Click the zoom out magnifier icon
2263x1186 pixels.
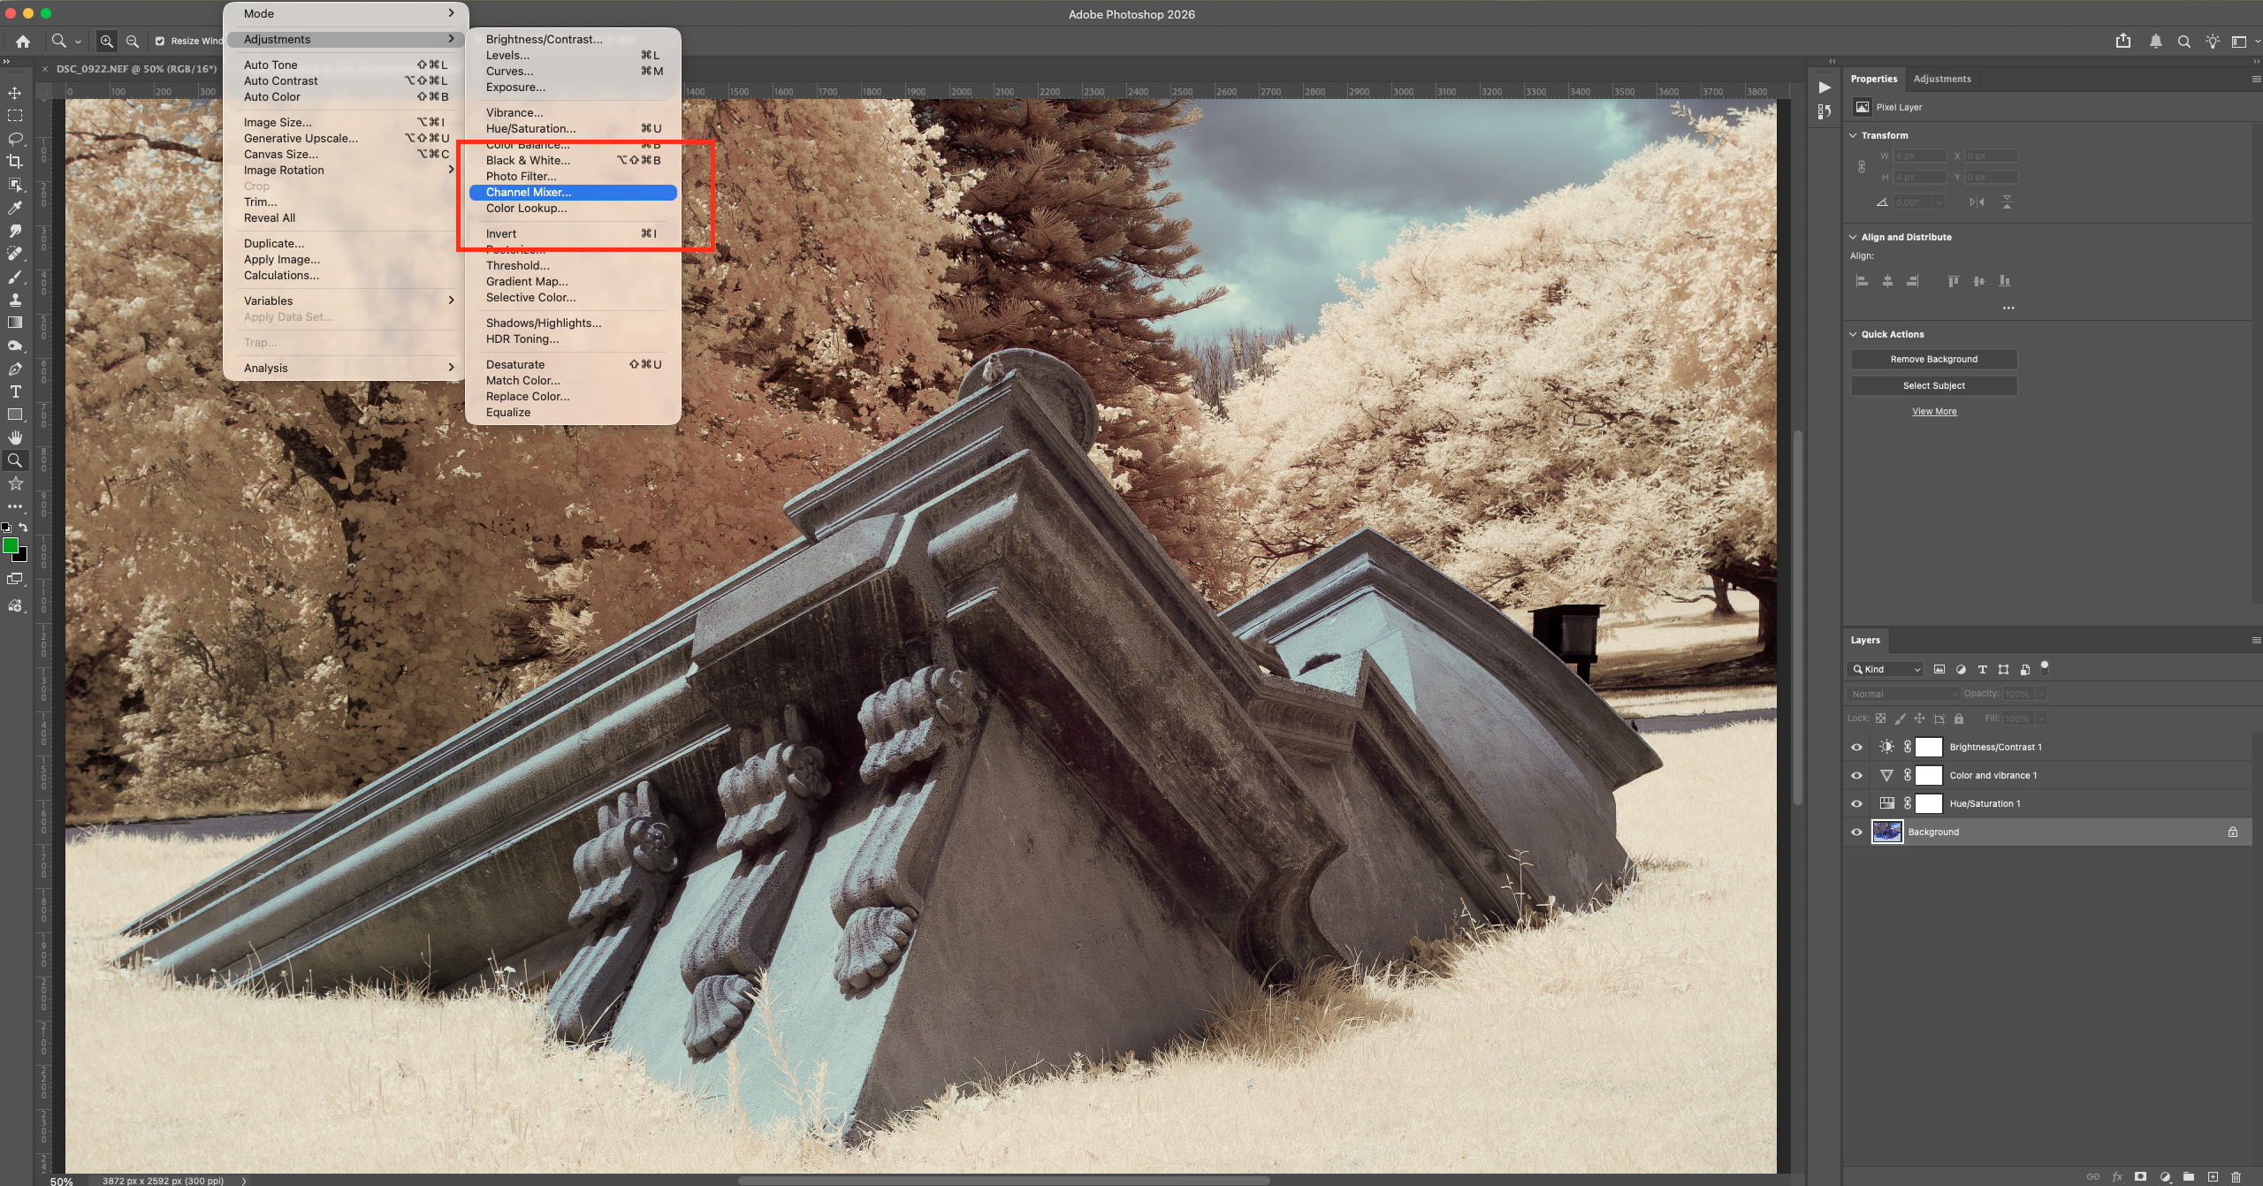click(133, 41)
